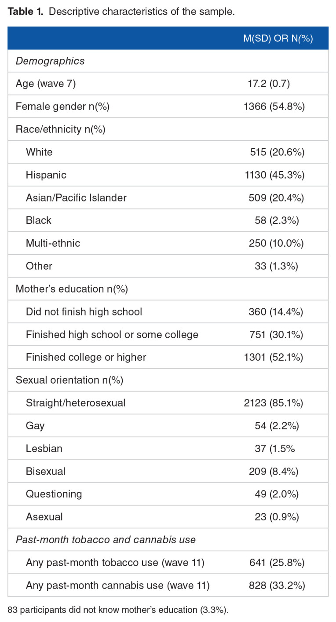336x622 pixels.
Task: Select the Bisexual row label
Action: (46, 471)
